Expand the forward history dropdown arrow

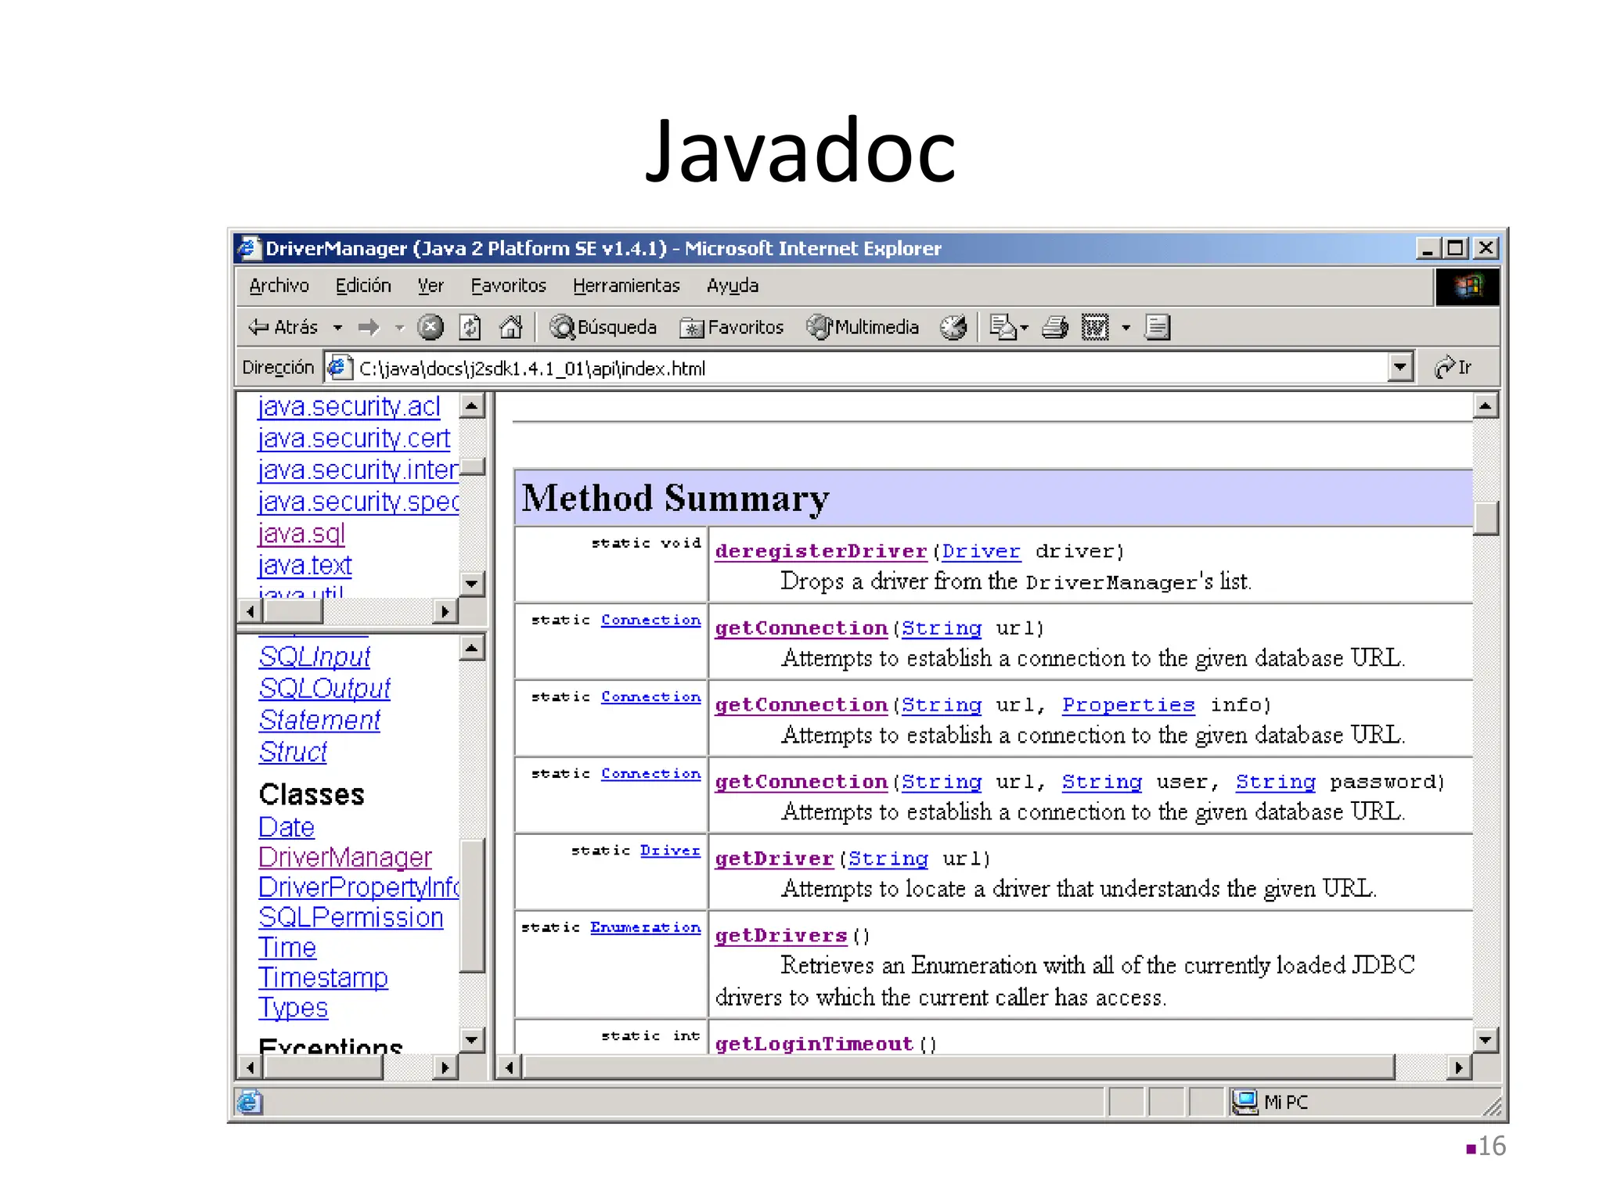point(399,328)
